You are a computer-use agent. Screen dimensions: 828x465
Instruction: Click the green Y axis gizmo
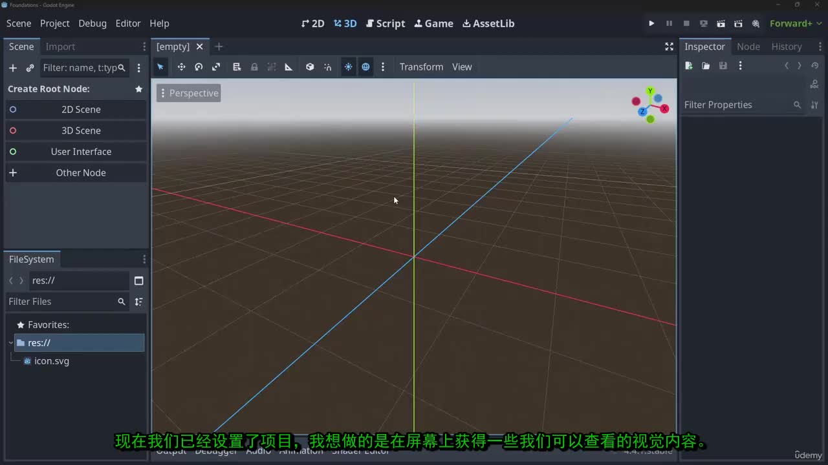pos(650,91)
